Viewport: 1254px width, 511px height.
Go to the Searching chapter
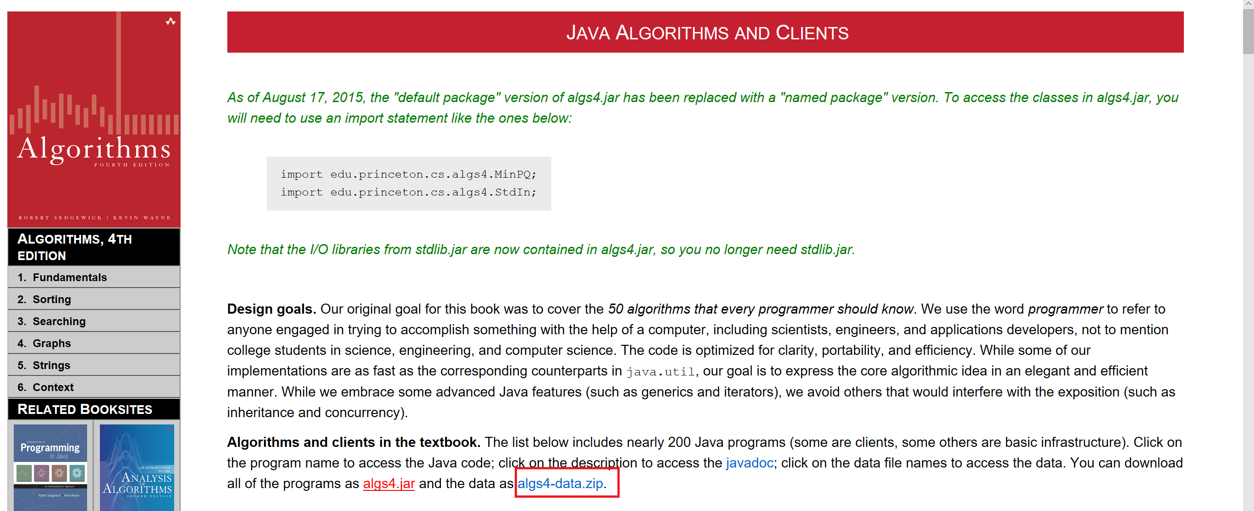58,321
